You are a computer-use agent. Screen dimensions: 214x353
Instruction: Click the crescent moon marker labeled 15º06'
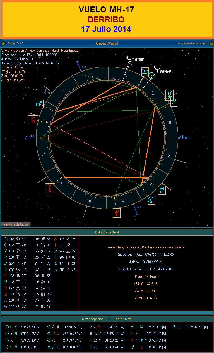pos(129,58)
